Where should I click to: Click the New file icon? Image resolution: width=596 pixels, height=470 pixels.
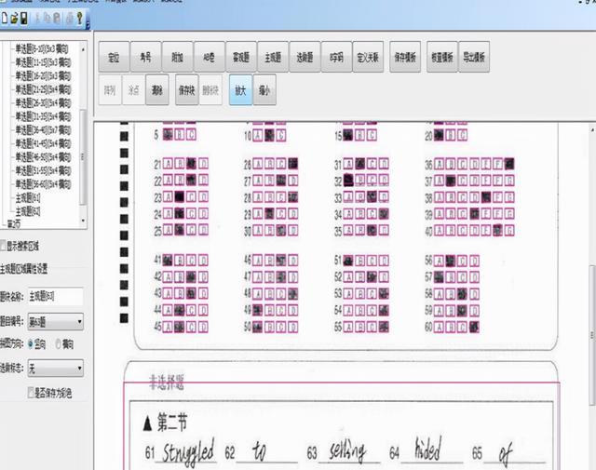[5, 19]
